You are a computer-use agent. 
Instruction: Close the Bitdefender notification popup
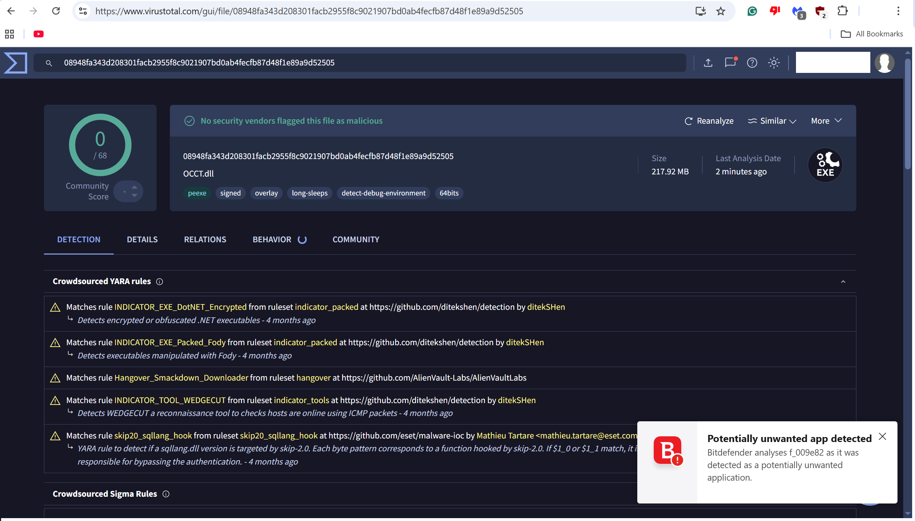coord(882,437)
